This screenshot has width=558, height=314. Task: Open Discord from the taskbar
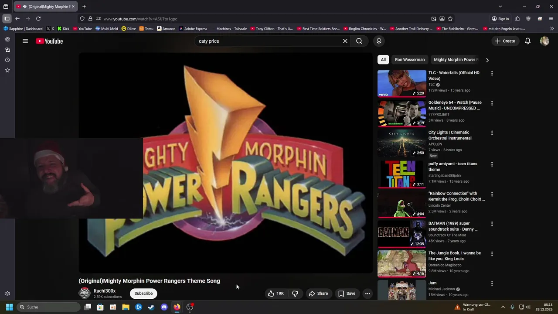164,307
